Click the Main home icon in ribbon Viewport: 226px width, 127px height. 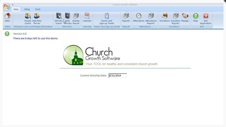8,18
